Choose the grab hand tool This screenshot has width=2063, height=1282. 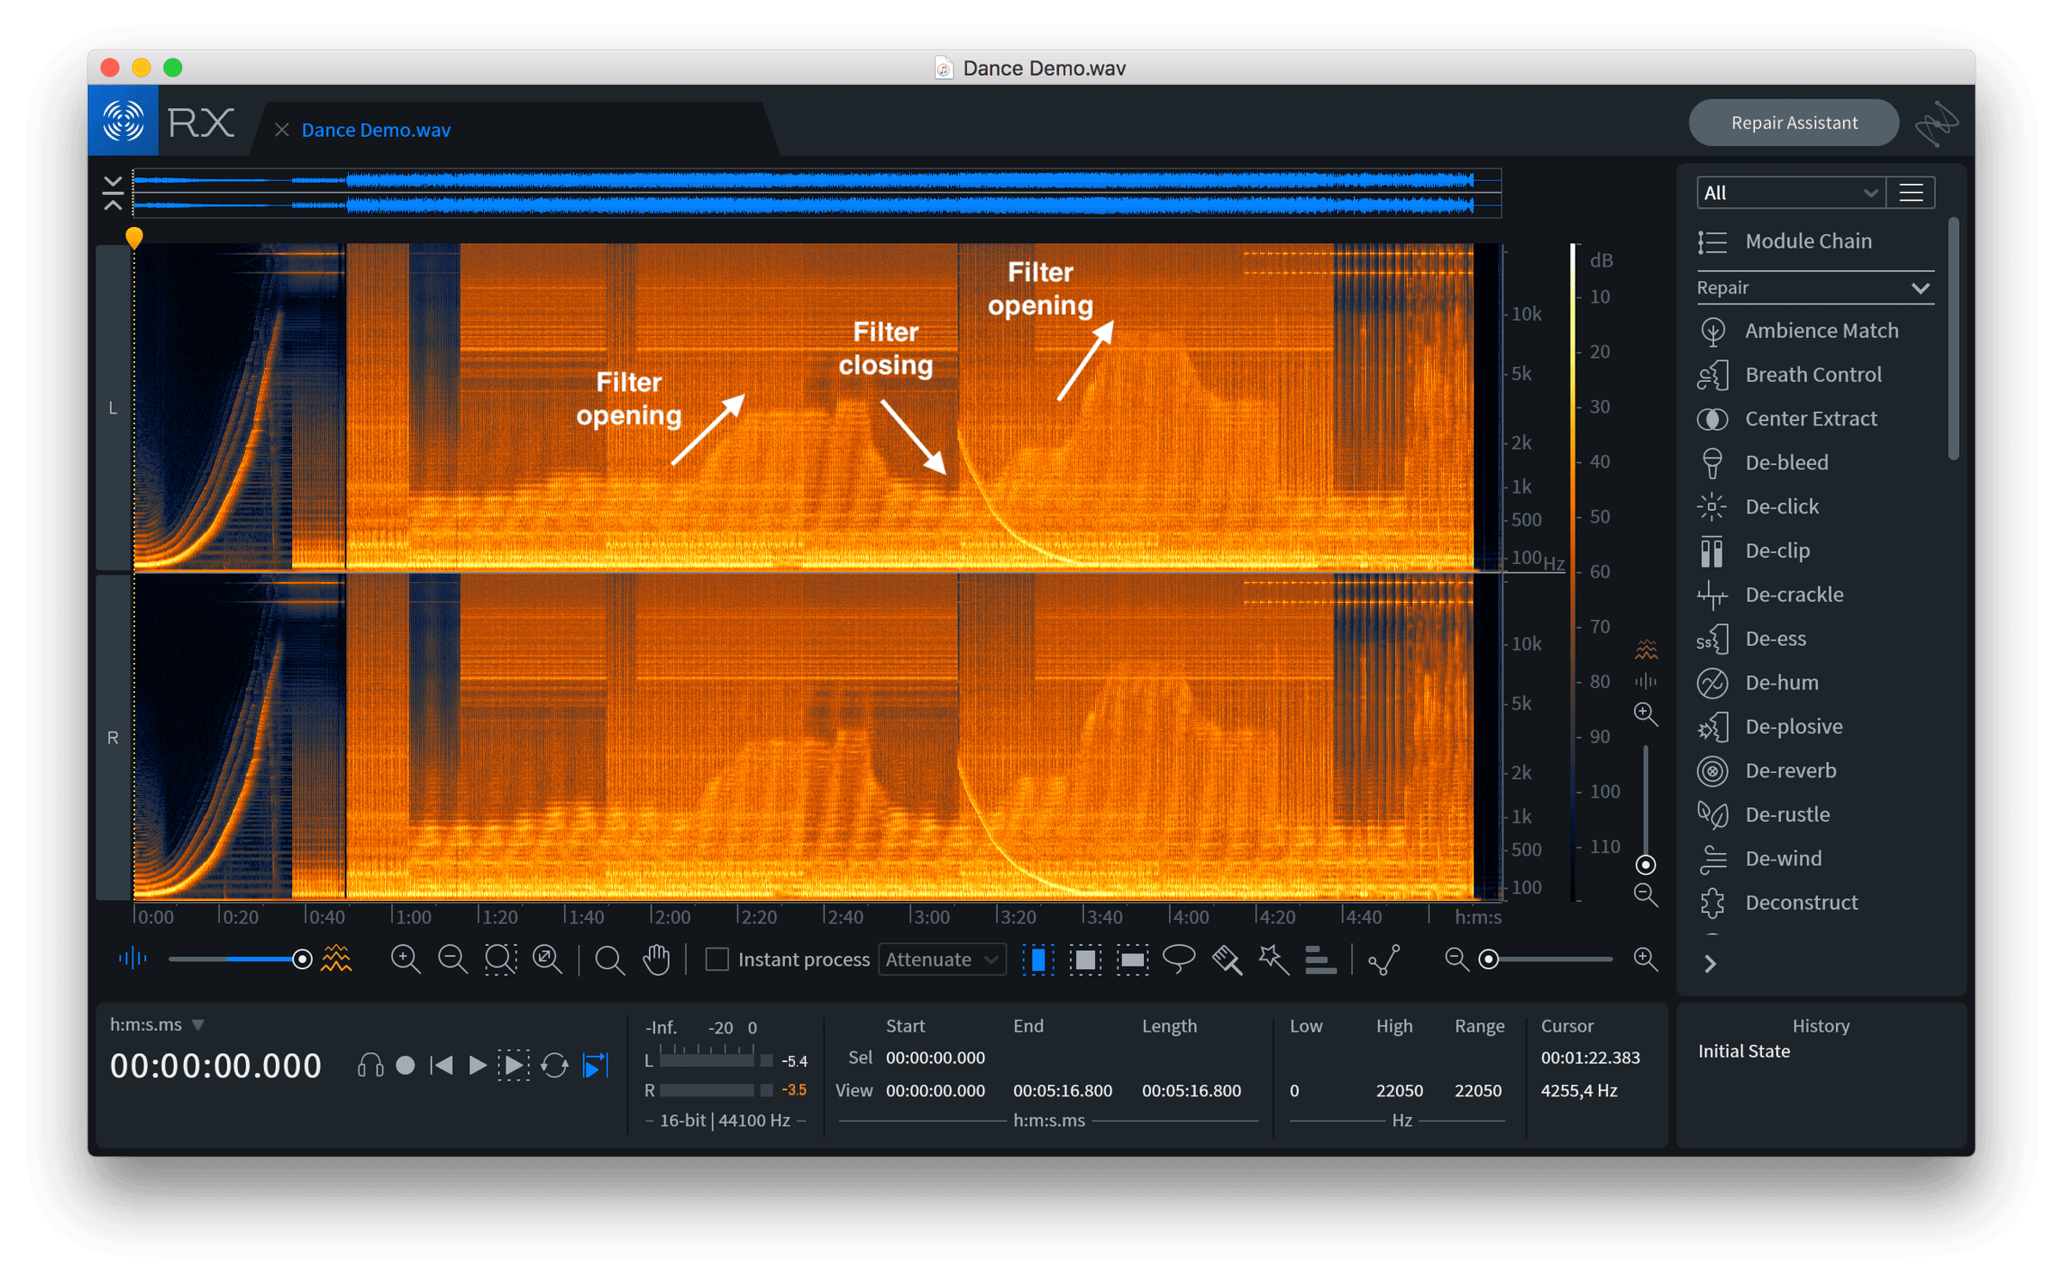(657, 960)
